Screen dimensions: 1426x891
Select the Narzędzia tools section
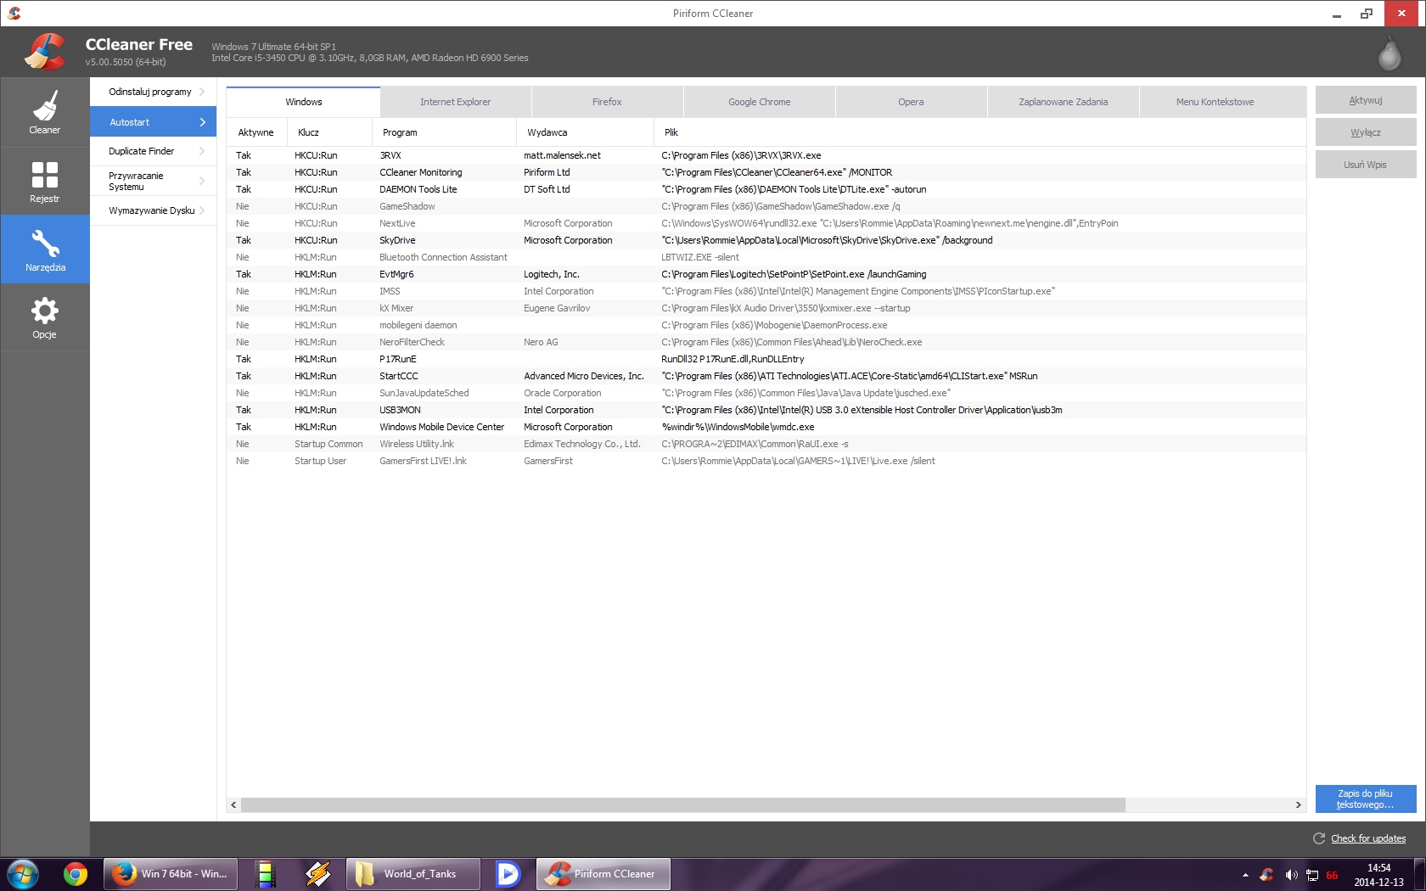(x=45, y=249)
